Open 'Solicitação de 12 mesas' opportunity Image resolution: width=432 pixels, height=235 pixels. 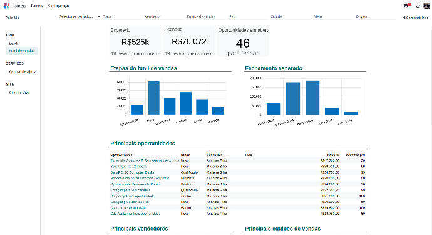[x=128, y=167]
